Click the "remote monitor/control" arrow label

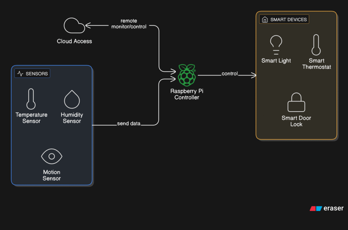tap(129, 24)
